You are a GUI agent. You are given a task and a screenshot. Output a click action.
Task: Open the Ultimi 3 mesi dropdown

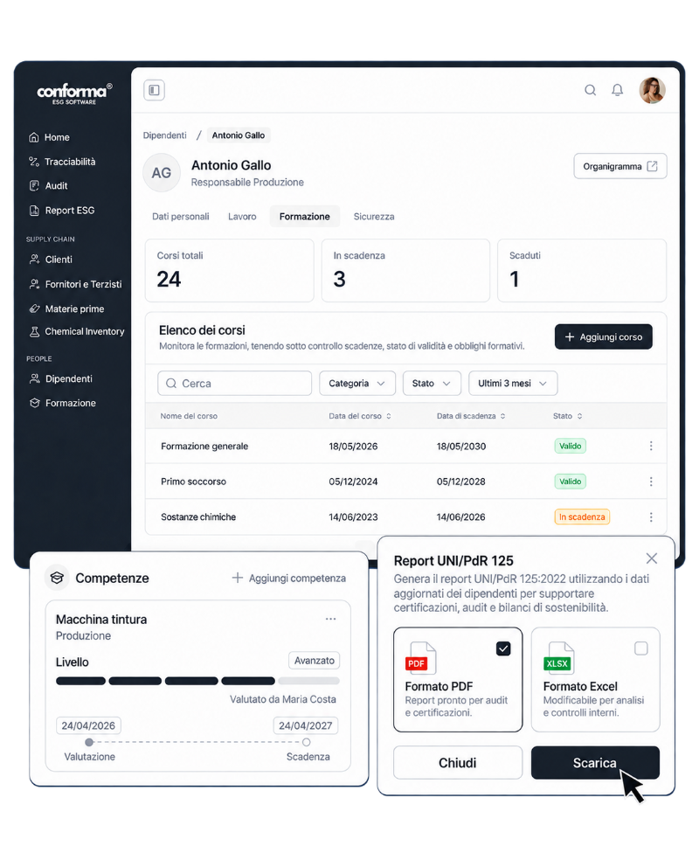(x=512, y=383)
